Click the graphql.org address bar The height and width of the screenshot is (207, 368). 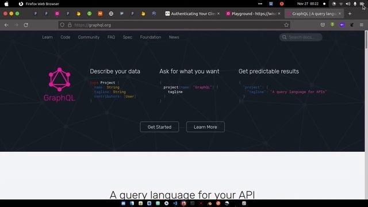pos(174,25)
